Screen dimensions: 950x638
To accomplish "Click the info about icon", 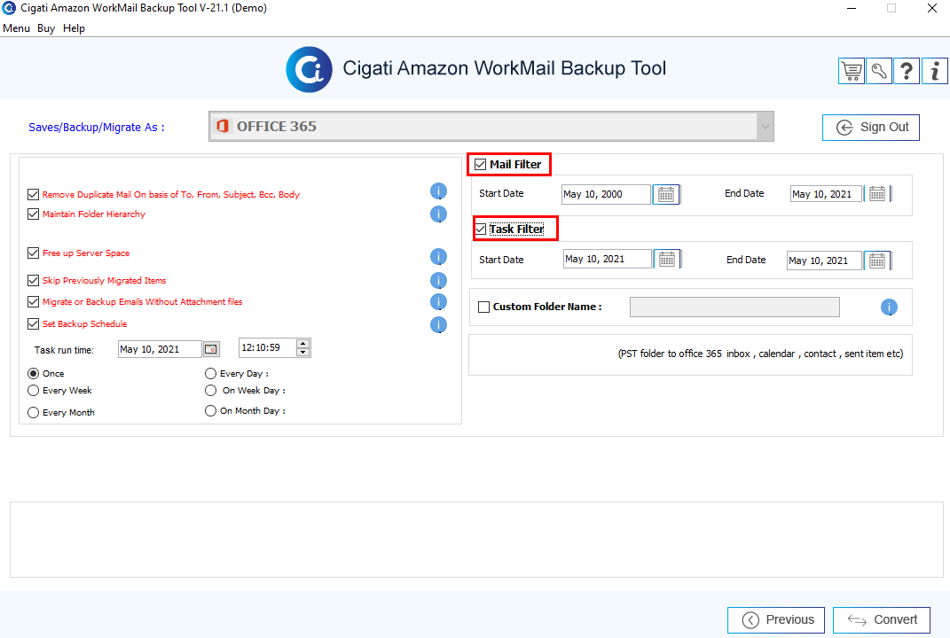I will pyautogui.click(x=935, y=72).
